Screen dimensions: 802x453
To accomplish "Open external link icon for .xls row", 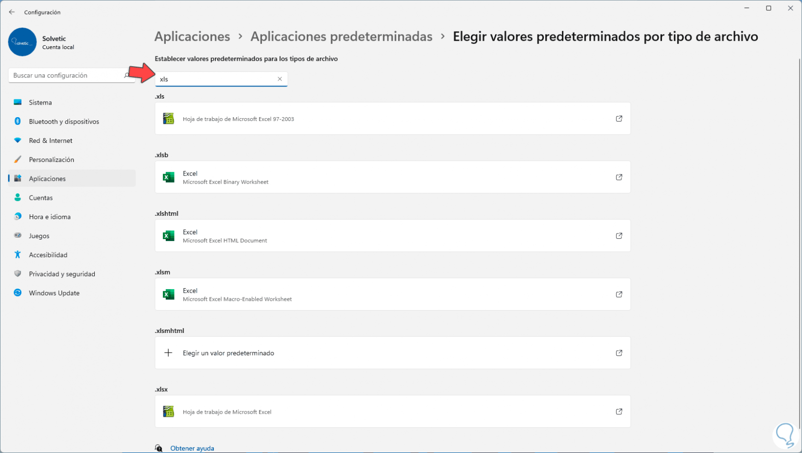I will point(619,119).
